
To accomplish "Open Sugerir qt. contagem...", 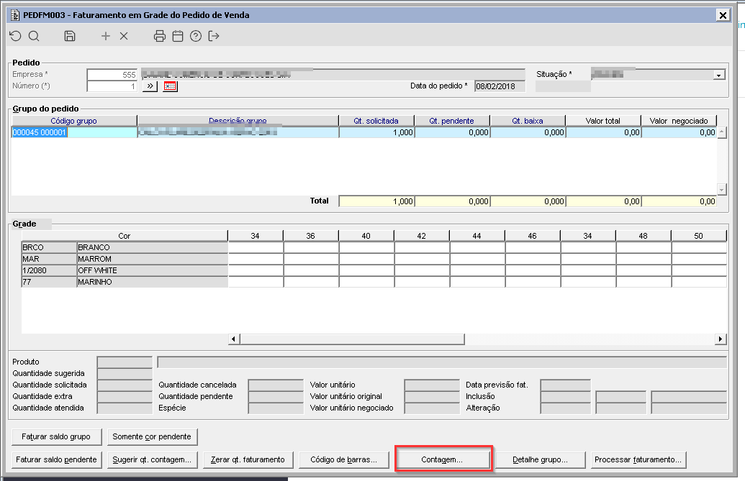I will click(x=152, y=459).
